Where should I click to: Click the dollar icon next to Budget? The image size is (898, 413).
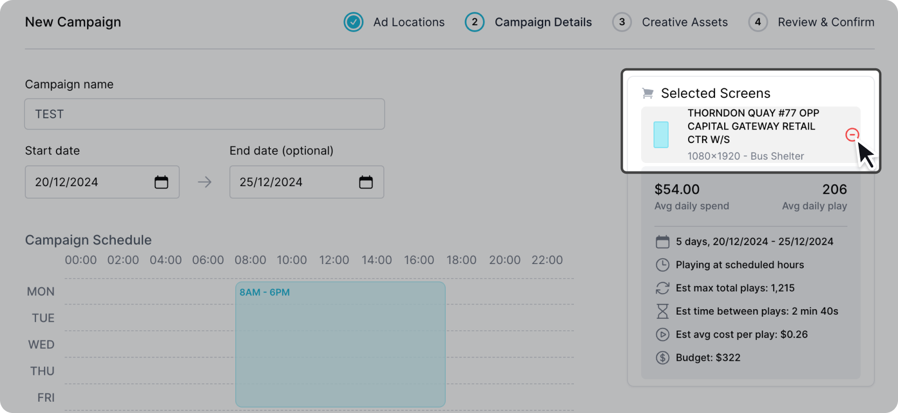pyautogui.click(x=662, y=358)
